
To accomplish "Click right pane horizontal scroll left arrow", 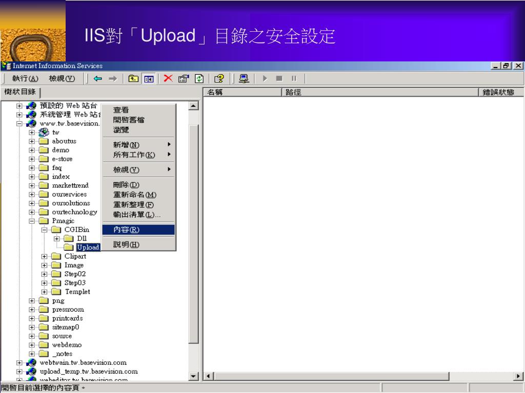I will click(x=209, y=376).
